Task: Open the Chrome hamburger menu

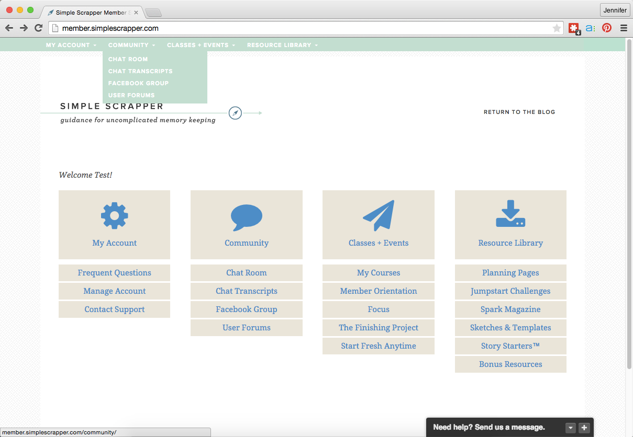Action: (x=624, y=28)
